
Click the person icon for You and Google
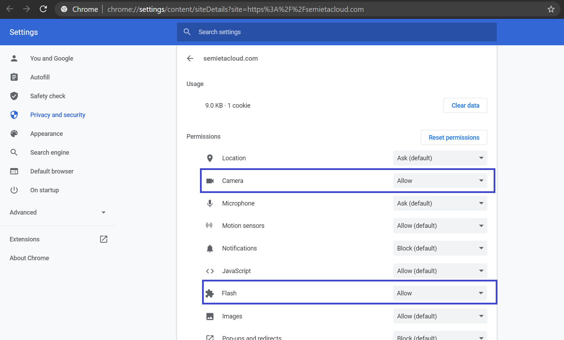[x=14, y=59]
